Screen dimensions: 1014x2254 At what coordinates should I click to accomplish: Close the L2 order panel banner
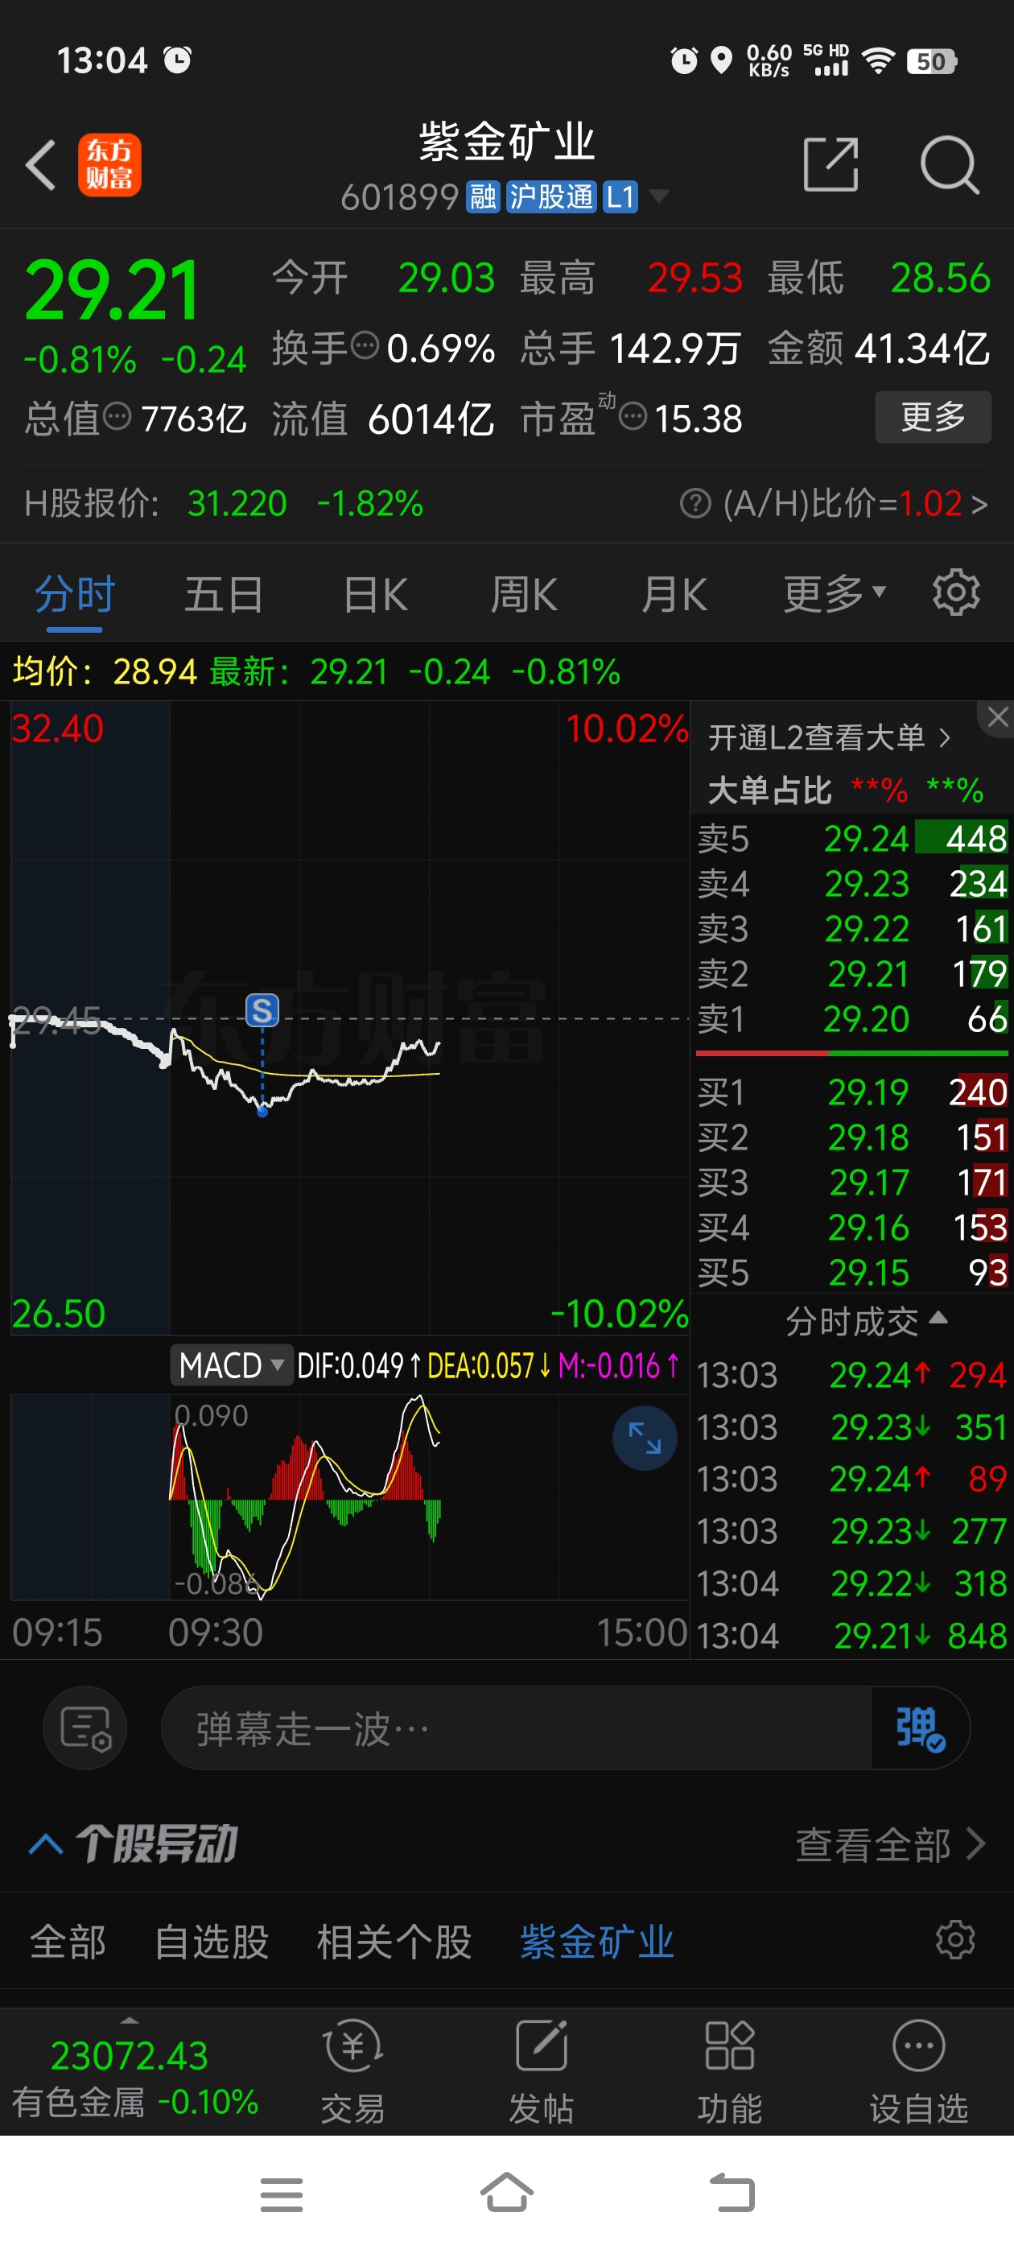997,717
